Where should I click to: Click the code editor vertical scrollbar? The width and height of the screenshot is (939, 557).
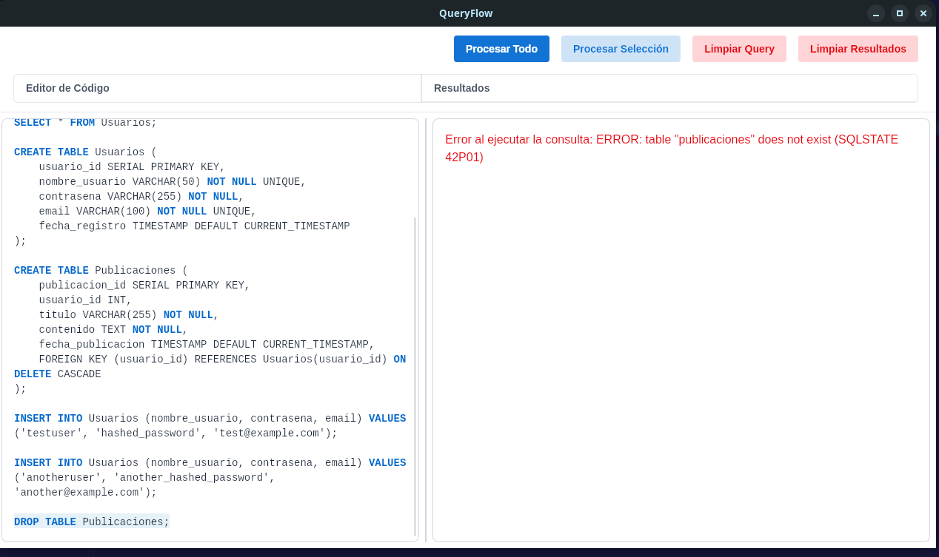[415, 377]
